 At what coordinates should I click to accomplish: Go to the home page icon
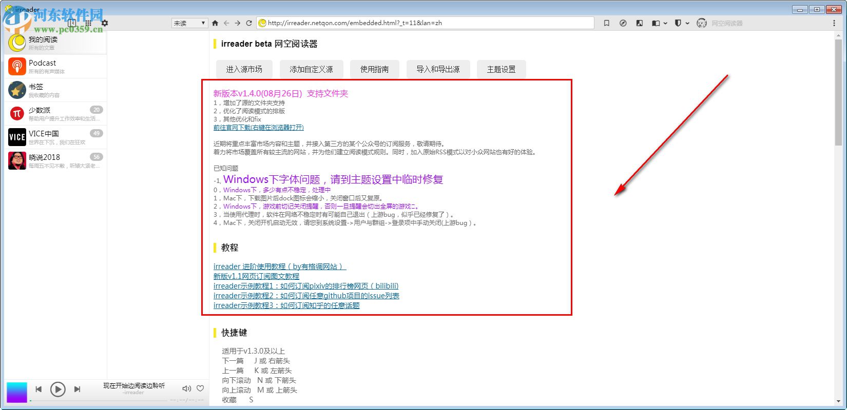(x=215, y=23)
